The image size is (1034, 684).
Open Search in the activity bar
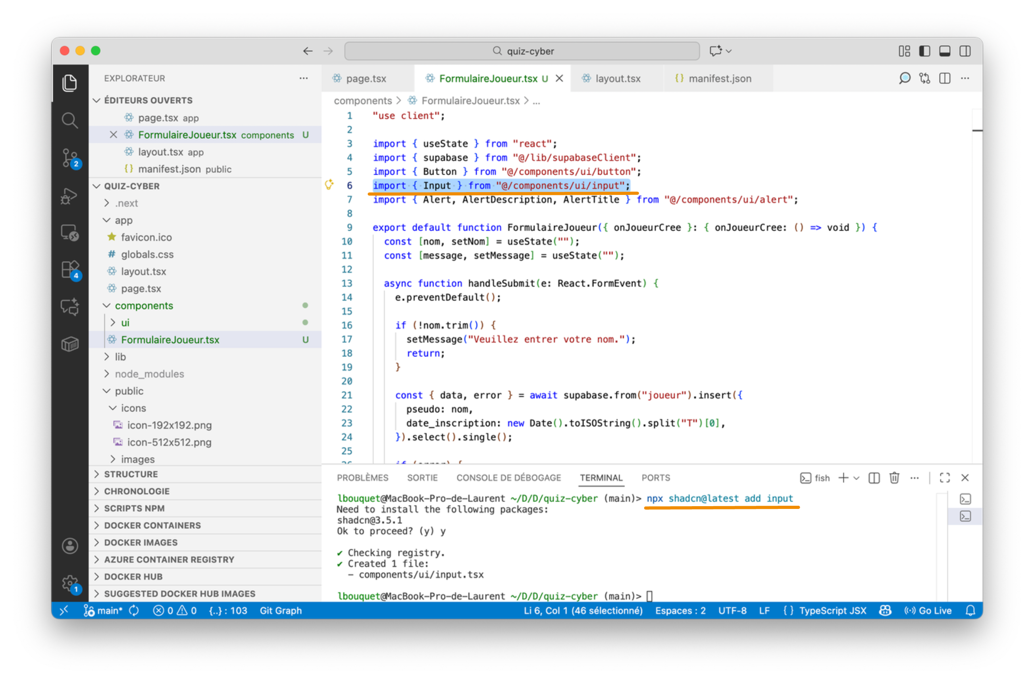[70, 120]
